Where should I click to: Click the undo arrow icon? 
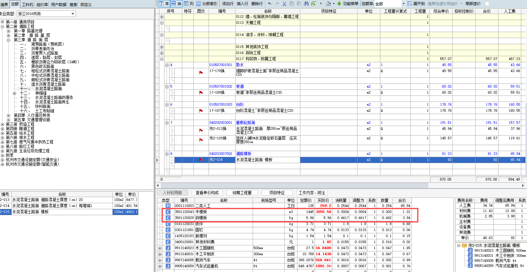click(x=270, y=3)
